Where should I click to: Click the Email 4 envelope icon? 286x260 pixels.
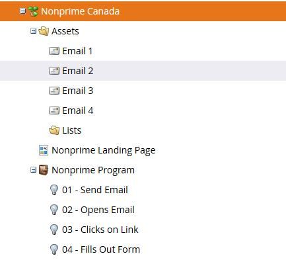point(54,110)
